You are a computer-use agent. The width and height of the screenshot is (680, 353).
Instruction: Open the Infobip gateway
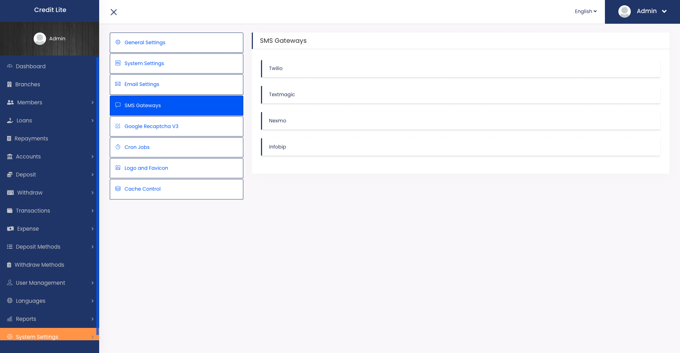460,147
